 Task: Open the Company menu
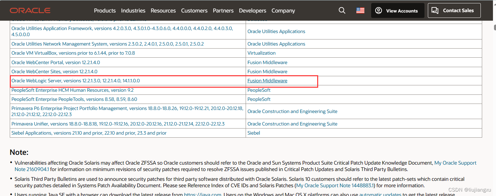coord(283,10)
